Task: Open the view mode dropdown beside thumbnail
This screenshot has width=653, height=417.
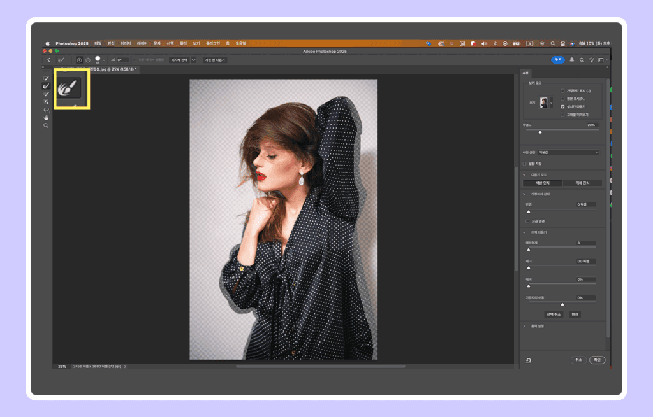Action: pyautogui.click(x=552, y=102)
